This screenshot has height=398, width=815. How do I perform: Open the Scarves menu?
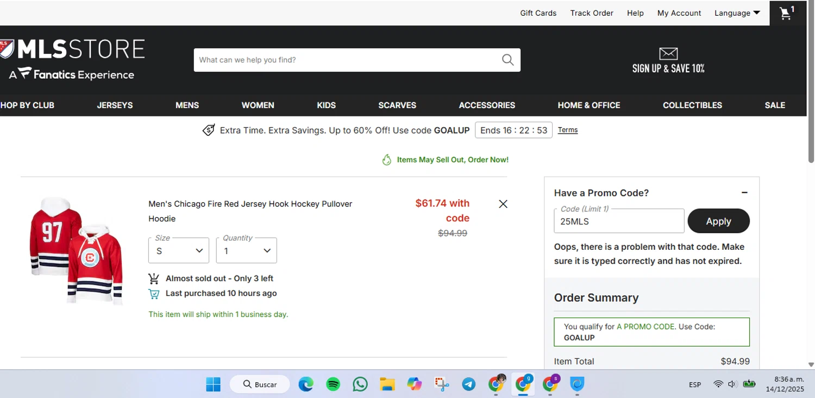point(397,105)
